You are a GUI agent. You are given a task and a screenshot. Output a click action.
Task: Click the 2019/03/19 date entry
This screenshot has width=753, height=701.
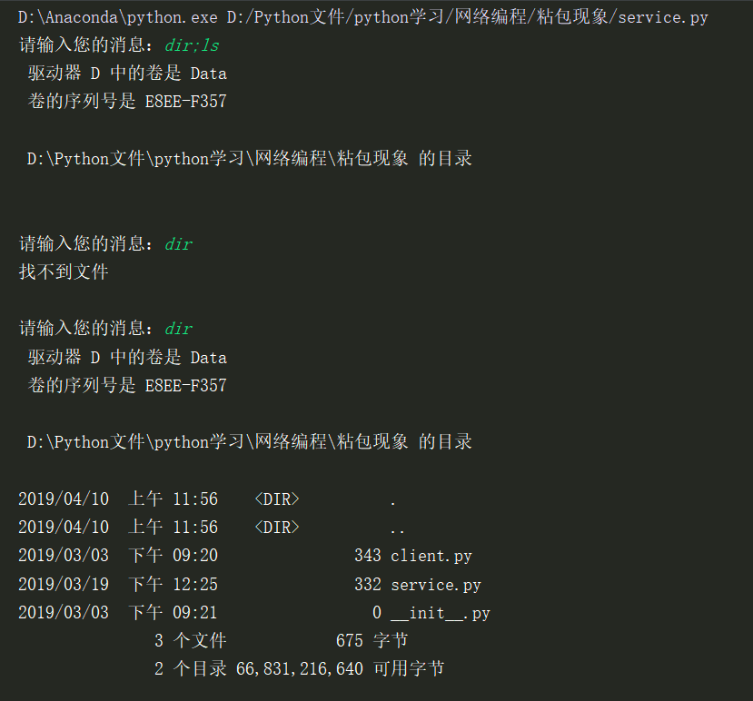pyautogui.click(x=64, y=584)
